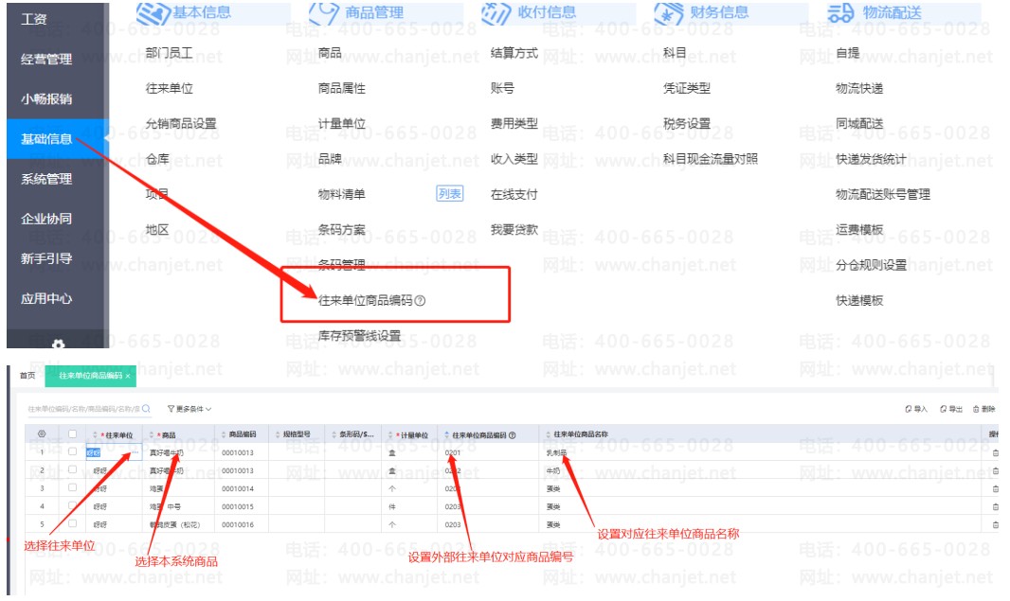The image size is (1010, 601).
Task: Click the 00010014 product code cell
Action: coord(238,489)
